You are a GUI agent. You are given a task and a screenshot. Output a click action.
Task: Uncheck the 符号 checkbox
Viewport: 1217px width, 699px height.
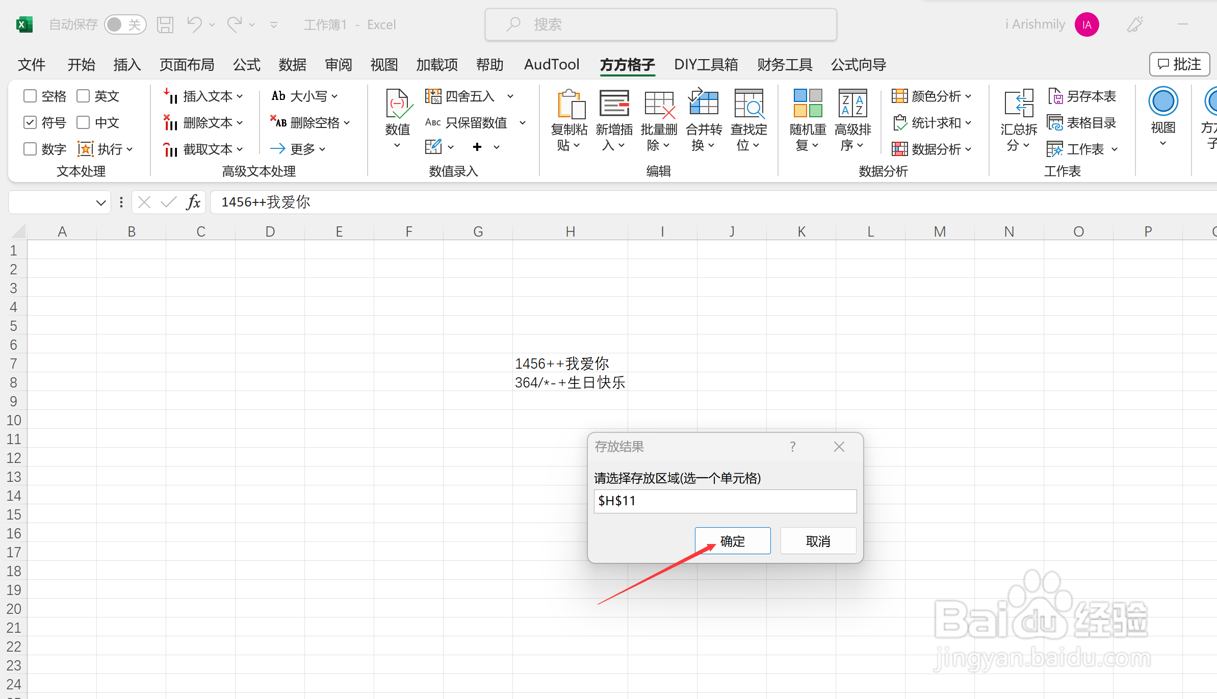point(30,122)
